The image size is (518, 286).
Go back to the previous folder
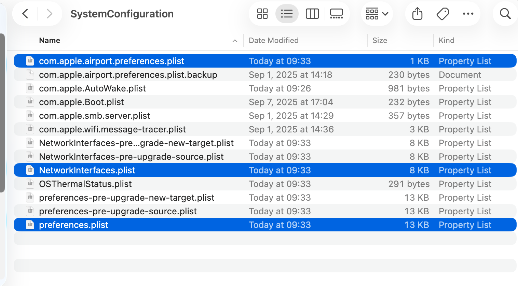pyautogui.click(x=25, y=14)
